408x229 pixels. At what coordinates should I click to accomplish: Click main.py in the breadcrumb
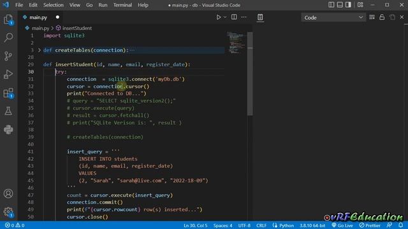[x=40, y=28]
